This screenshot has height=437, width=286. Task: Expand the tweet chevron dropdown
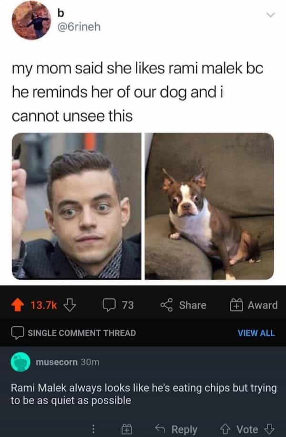(x=270, y=15)
